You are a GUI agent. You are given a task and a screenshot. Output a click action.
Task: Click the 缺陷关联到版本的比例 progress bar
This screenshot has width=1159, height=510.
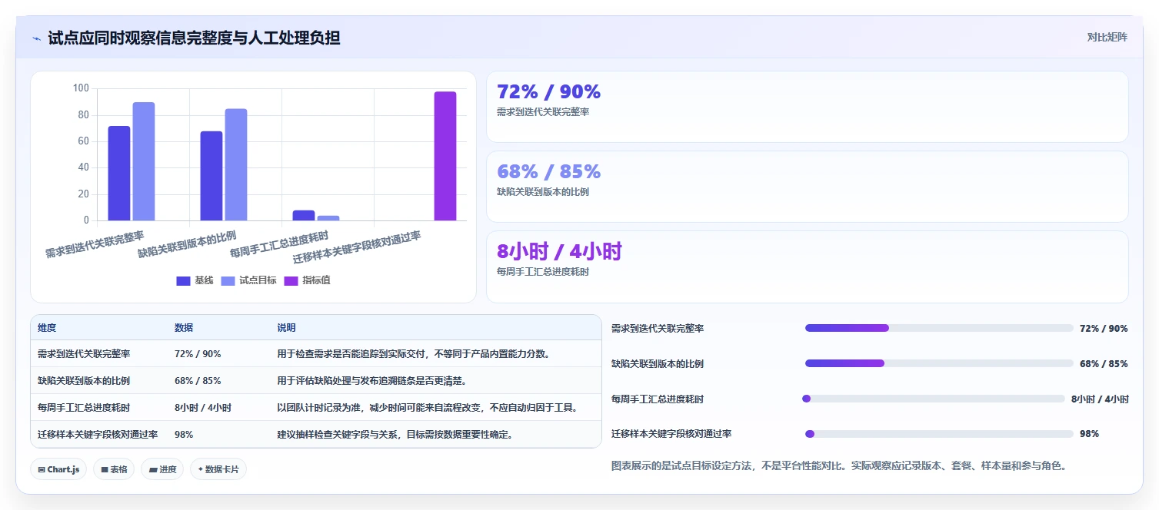pos(939,363)
